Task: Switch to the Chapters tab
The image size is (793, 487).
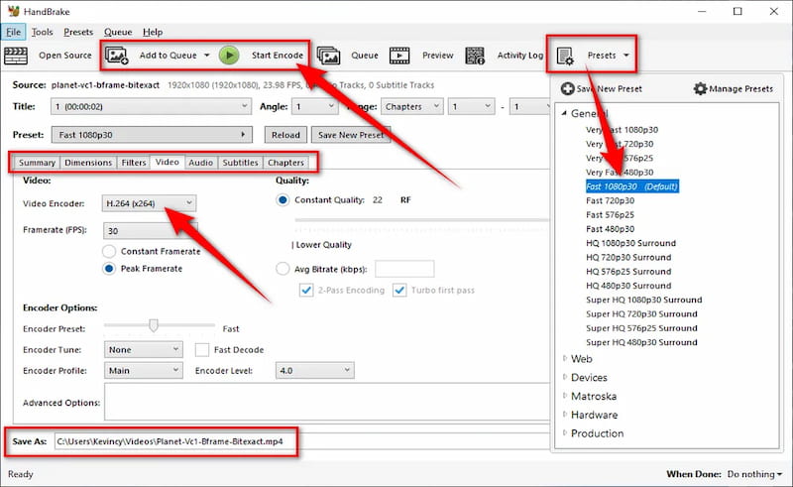Action: [285, 163]
